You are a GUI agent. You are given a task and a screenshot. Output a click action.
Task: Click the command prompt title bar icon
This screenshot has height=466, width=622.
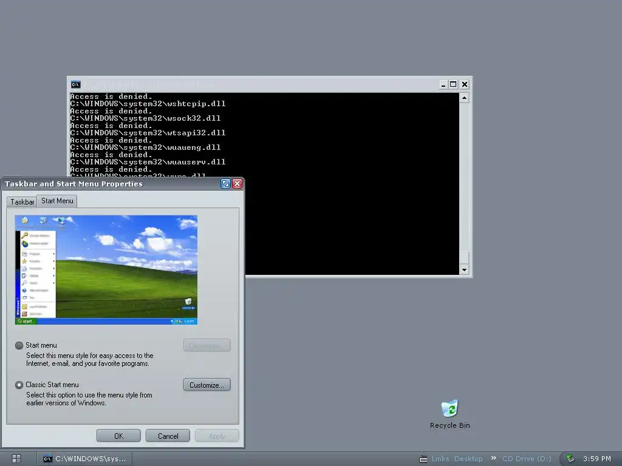coord(76,84)
